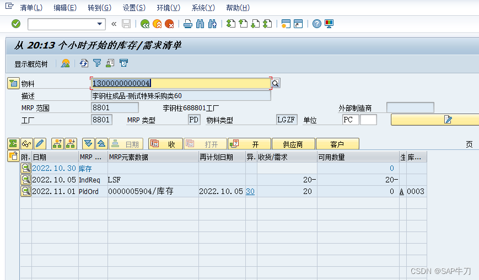The image size is (479, 280).
Task: Click the 日期 button
Action: coord(127,144)
